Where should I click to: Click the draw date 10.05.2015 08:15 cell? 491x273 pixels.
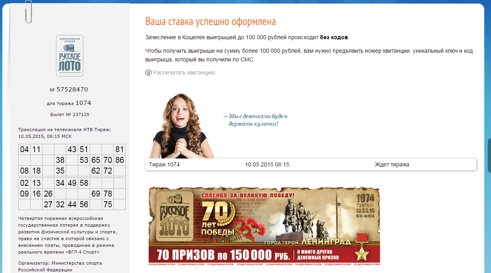pyautogui.click(x=267, y=164)
